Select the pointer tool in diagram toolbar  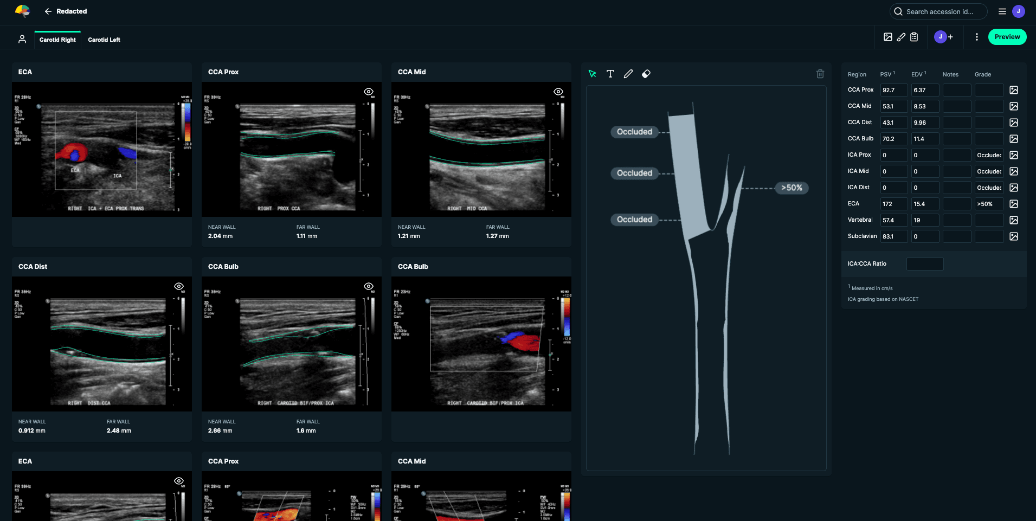coord(592,74)
